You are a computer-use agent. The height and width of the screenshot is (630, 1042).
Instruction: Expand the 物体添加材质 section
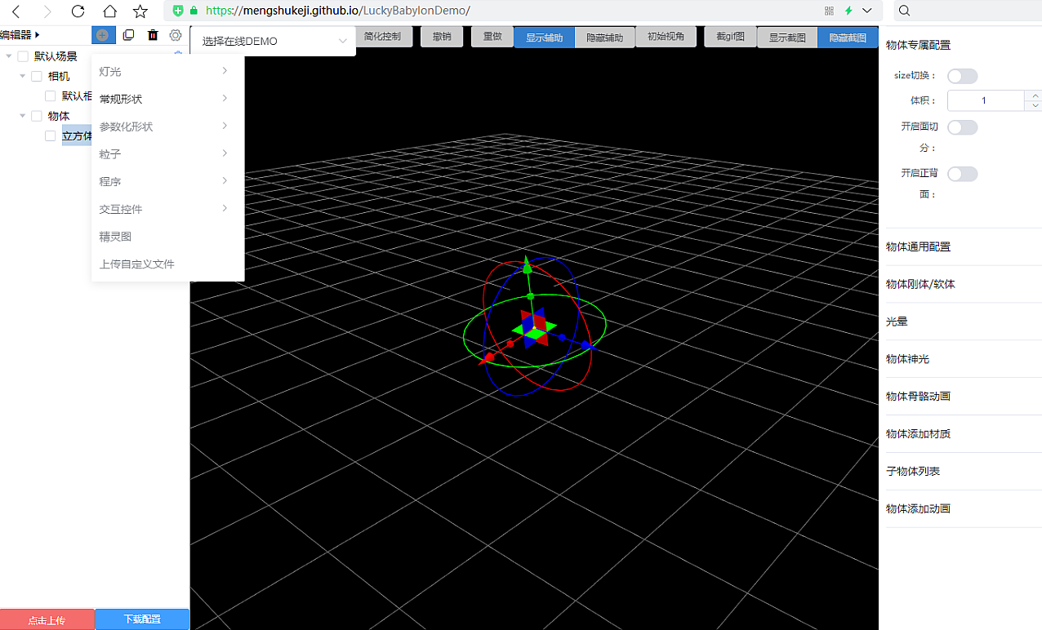[964, 434]
